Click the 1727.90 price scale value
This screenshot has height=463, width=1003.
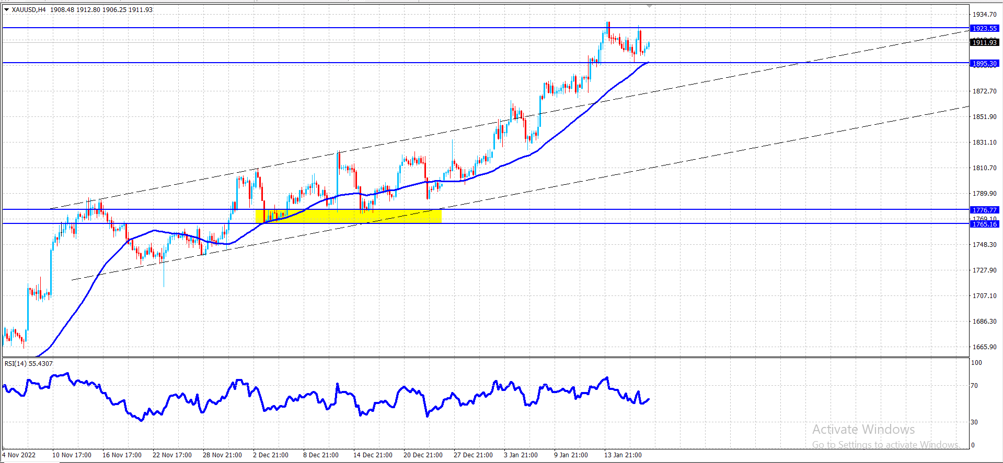pyautogui.click(x=984, y=270)
